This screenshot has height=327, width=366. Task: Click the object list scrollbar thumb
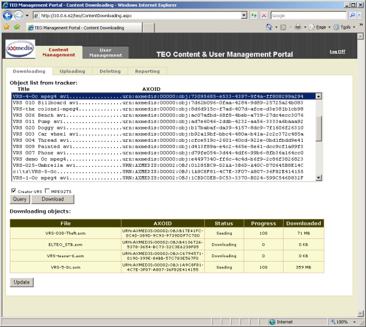(318, 128)
